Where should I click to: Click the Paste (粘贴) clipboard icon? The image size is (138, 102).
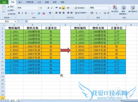click(x=4, y=8)
